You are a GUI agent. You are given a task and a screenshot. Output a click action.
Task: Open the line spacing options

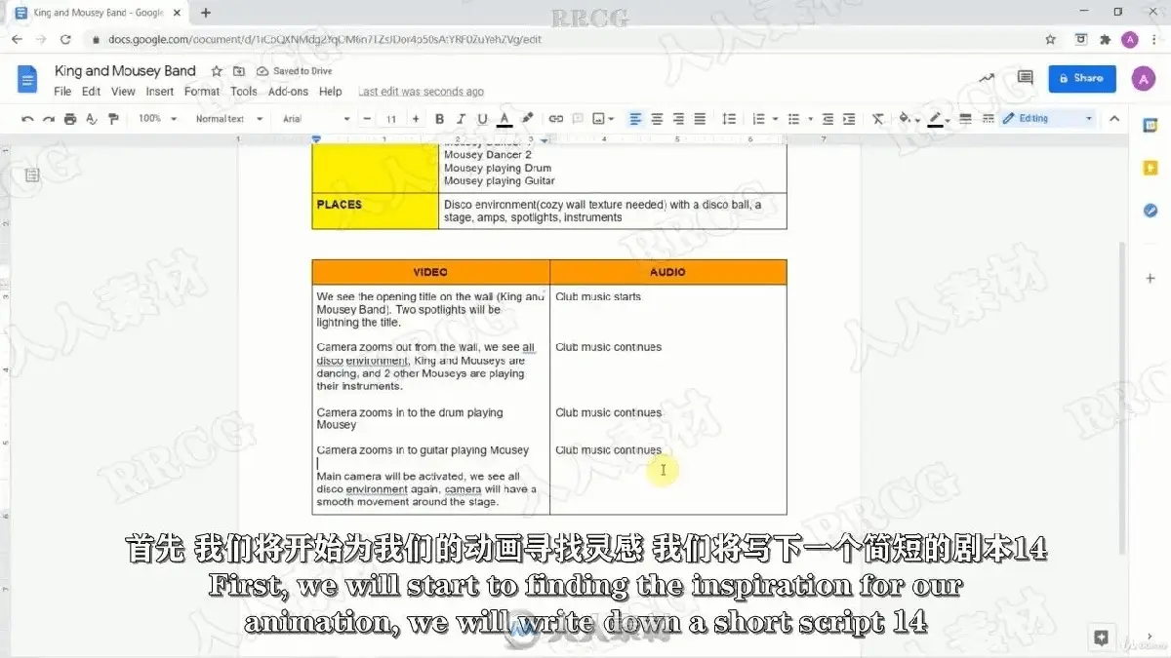point(729,119)
